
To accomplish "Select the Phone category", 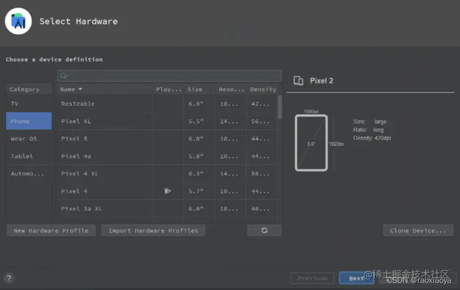I will [29, 121].
